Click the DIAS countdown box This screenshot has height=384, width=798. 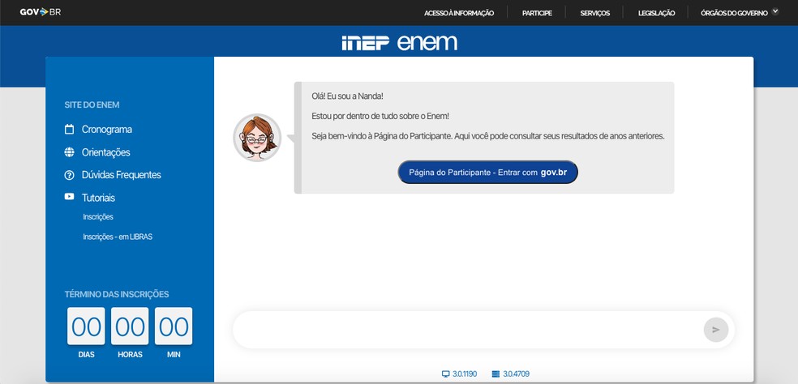click(86, 326)
